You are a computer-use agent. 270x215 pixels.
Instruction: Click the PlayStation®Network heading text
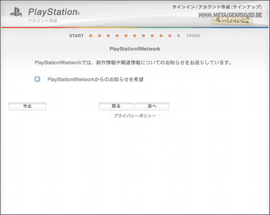pos(135,49)
